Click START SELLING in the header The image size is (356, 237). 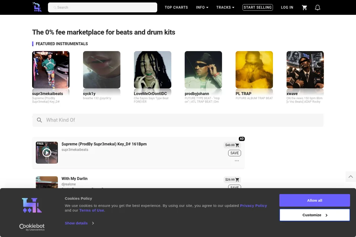click(x=257, y=7)
